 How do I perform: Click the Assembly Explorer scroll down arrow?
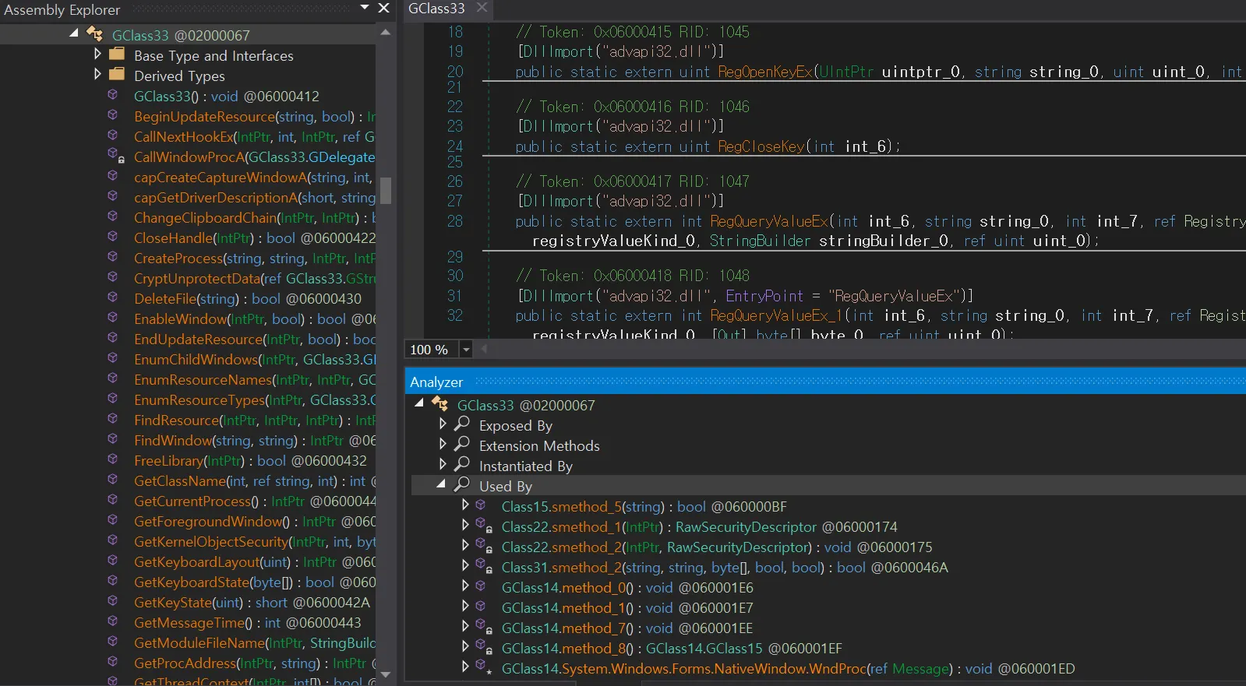[385, 674]
